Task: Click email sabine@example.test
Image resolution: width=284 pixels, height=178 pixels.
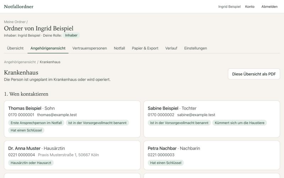Action: (196, 115)
